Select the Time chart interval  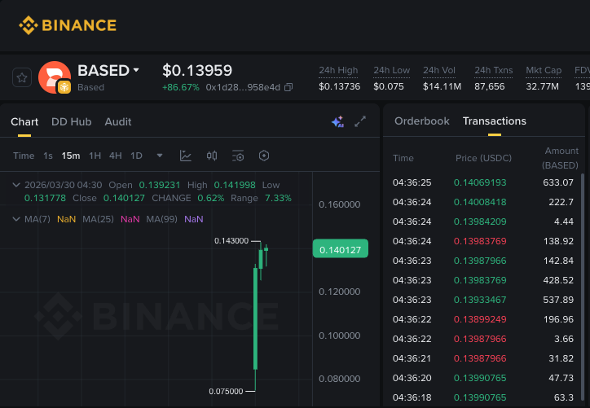click(x=24, y=156)
